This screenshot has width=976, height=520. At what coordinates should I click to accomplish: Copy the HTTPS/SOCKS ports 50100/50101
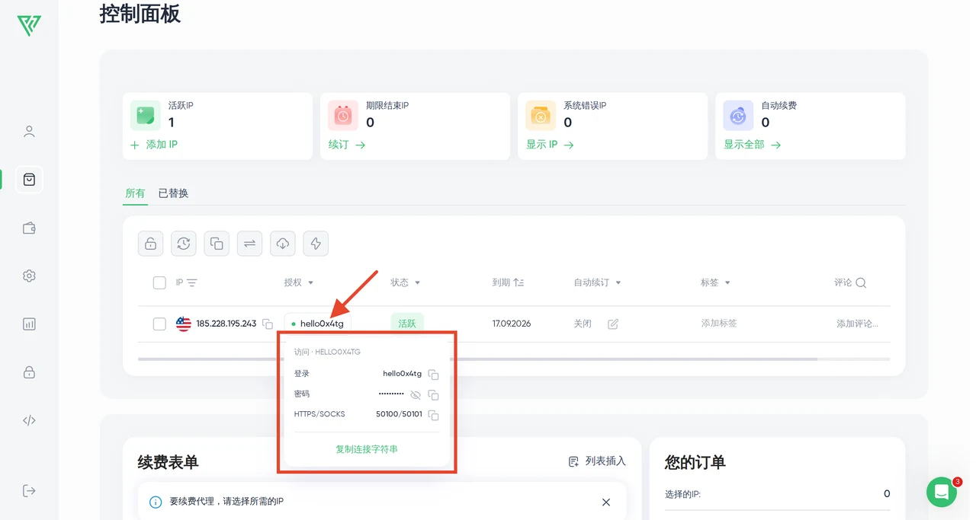pyautogui.click(x=433, y=415)
